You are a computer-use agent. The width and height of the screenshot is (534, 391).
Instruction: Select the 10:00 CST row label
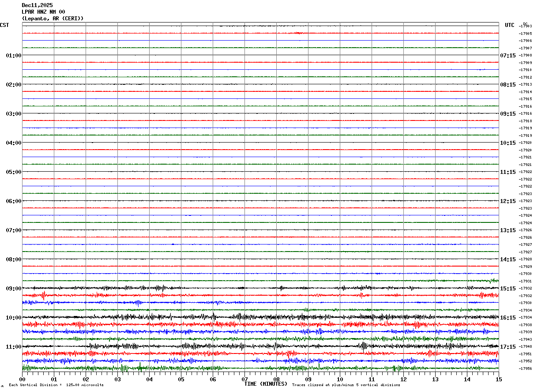click(x=14, y=318)
